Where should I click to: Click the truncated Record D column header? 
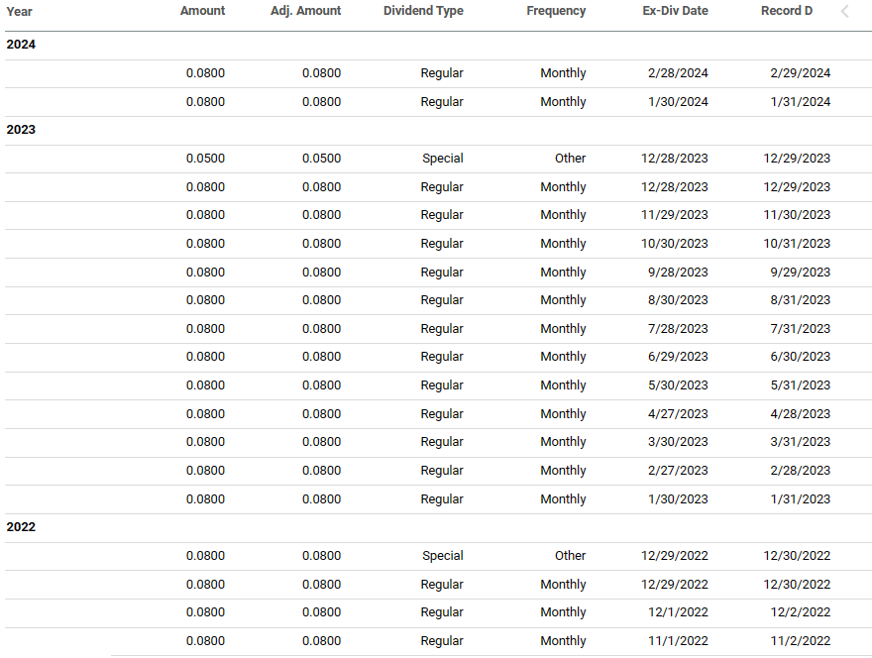pyautogui.click(x=787, y=11)
